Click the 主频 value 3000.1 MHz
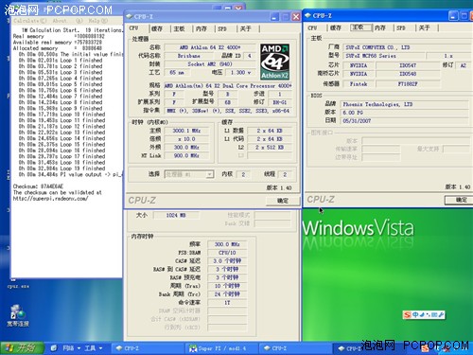The height and width of the screenshot is (355, 473). pyautogui.click(x=186, y=131)
